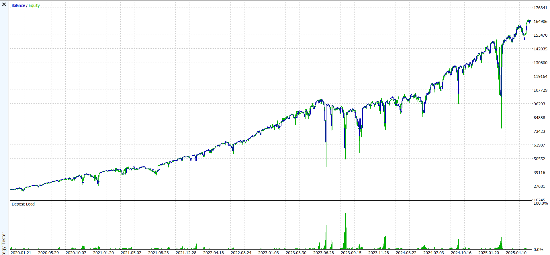550x255 pixels.
Task: Click the 2022.08.24 date axis label
Action: tap(241, 252)
